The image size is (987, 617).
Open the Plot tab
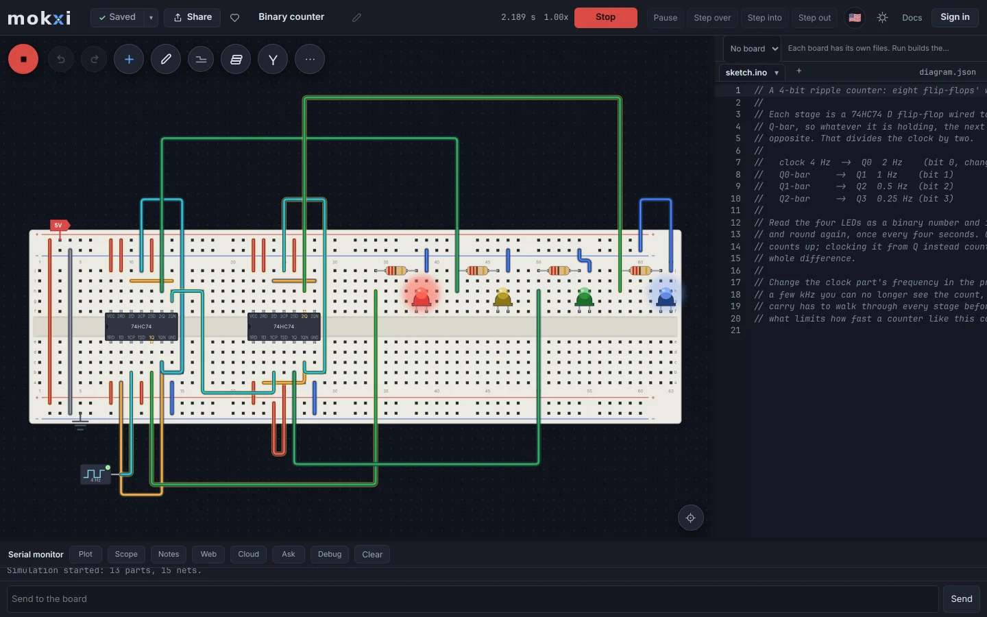click(86, 555)
